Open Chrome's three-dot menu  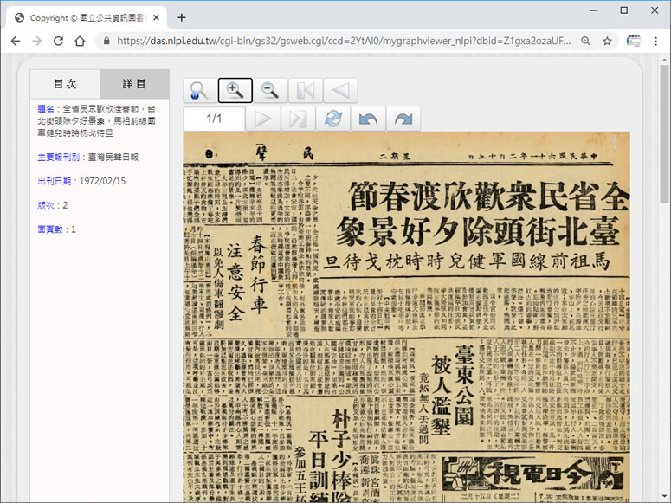click(656, 41)
